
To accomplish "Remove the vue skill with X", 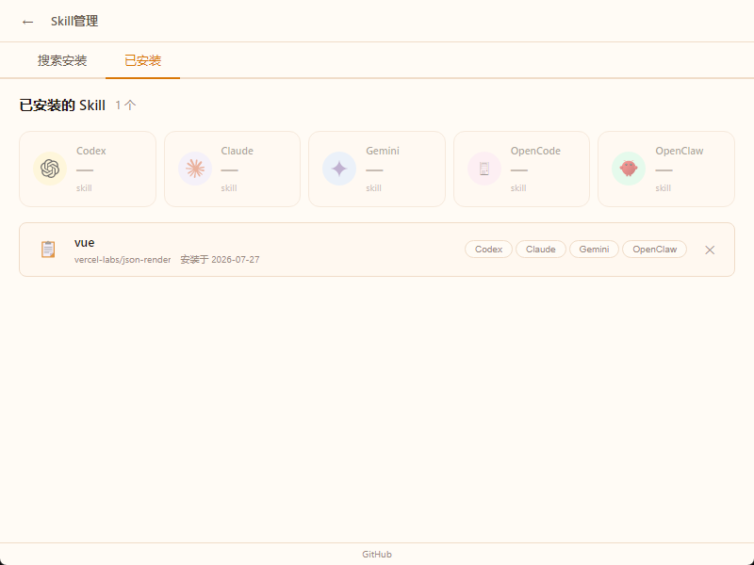I will coord(710,250).
